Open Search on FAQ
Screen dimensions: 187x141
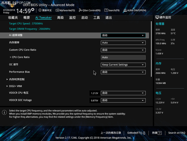point(176,133)
